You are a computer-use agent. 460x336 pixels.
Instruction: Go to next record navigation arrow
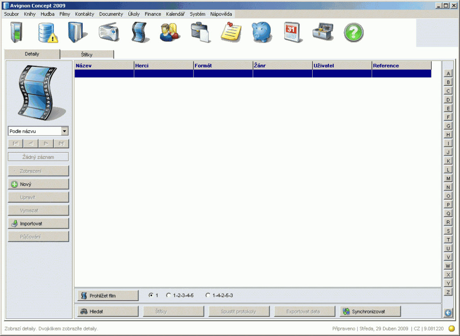pos(46,143)
